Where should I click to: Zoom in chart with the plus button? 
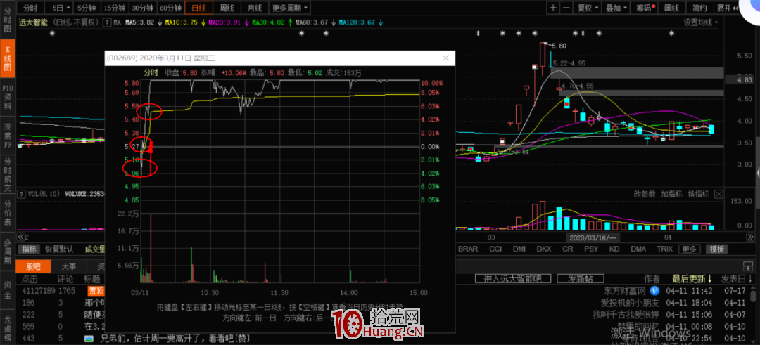554,8
